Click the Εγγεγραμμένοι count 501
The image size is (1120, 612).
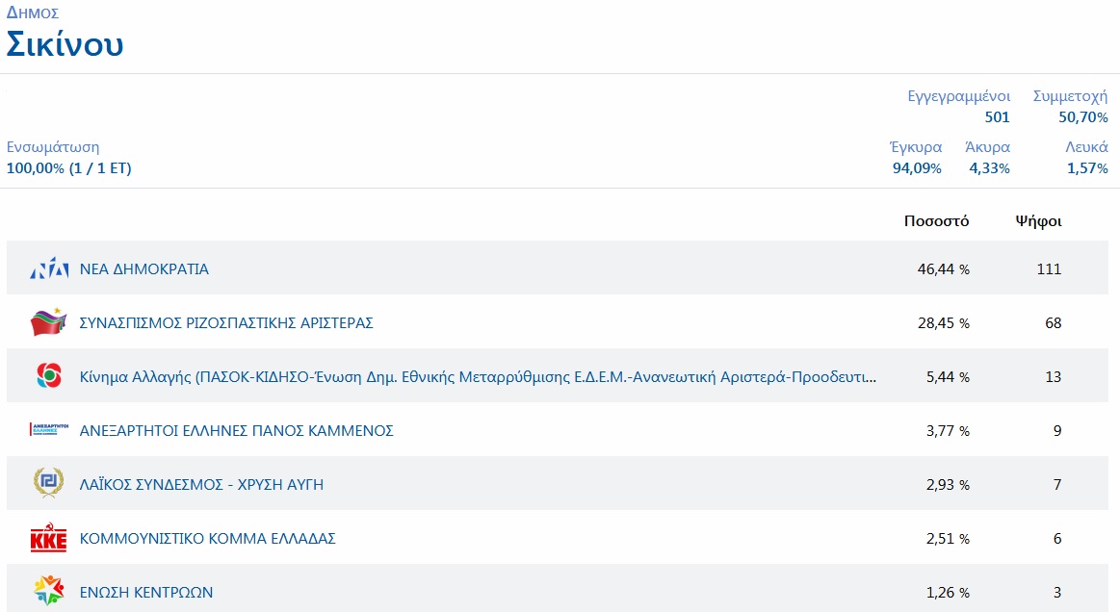(997, 117)
